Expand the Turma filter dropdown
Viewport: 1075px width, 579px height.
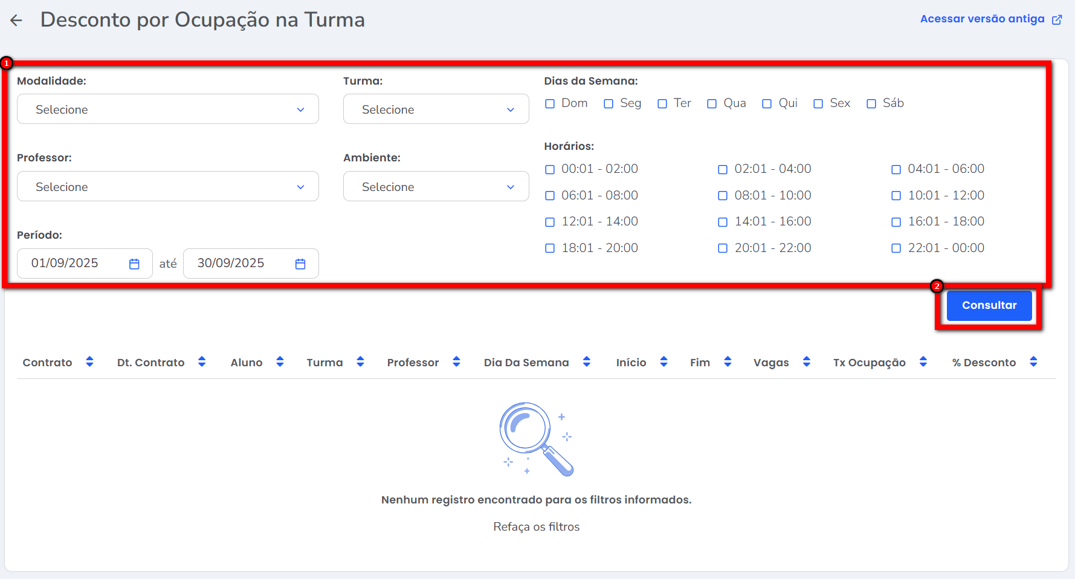click(436, 109)
